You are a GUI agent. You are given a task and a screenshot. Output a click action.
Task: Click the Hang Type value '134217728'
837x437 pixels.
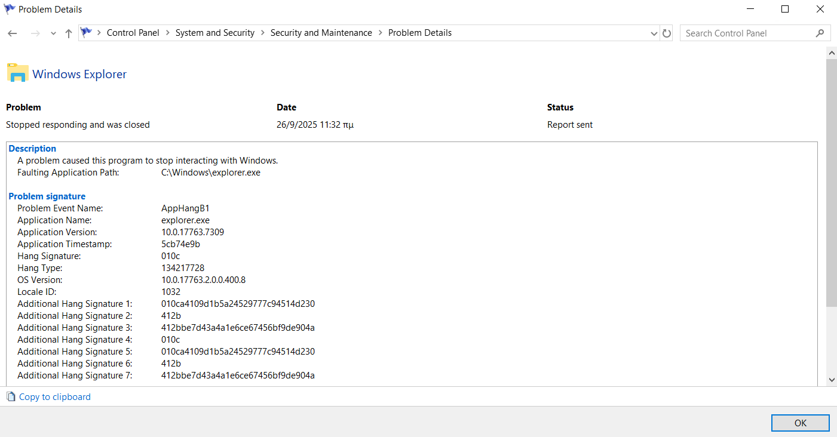183,268
